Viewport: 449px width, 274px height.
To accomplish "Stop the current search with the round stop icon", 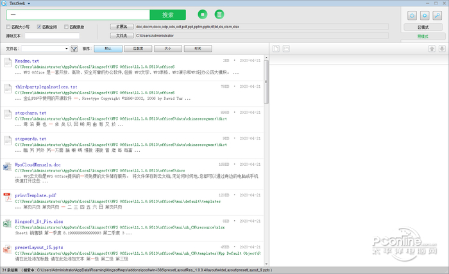I will pos(203,14).
